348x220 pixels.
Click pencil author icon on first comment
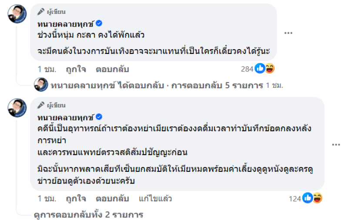(x=41, y=12)
